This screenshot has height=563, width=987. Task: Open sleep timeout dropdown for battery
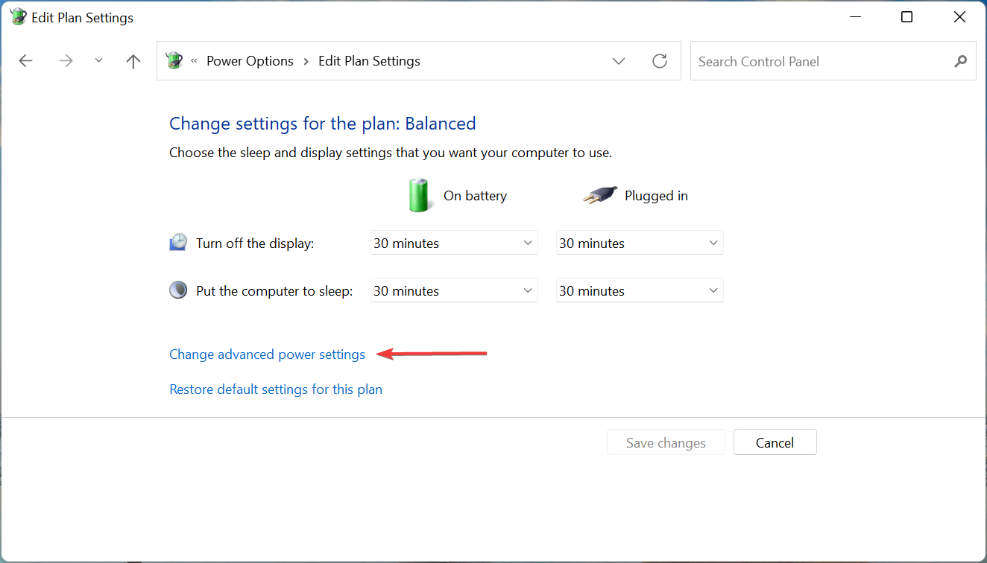tap(453, 290)
